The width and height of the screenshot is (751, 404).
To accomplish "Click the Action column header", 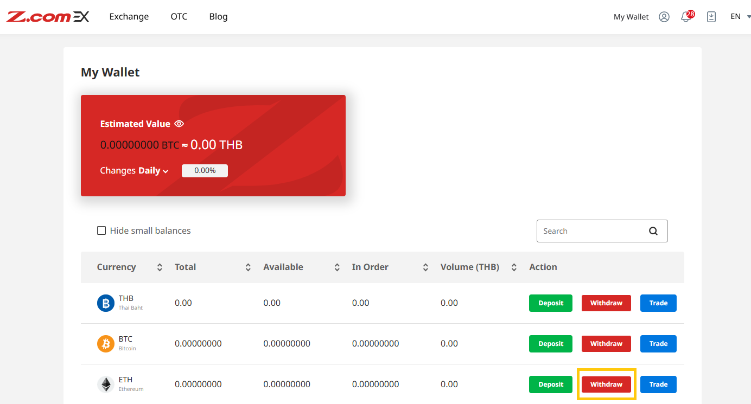I will click(543, 267).
